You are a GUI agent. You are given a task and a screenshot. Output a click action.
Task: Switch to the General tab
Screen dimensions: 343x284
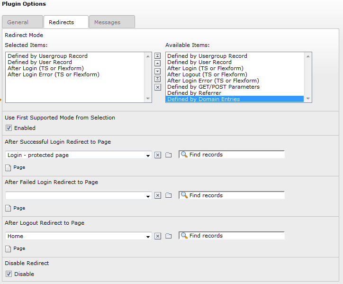(x=18, y=22)
